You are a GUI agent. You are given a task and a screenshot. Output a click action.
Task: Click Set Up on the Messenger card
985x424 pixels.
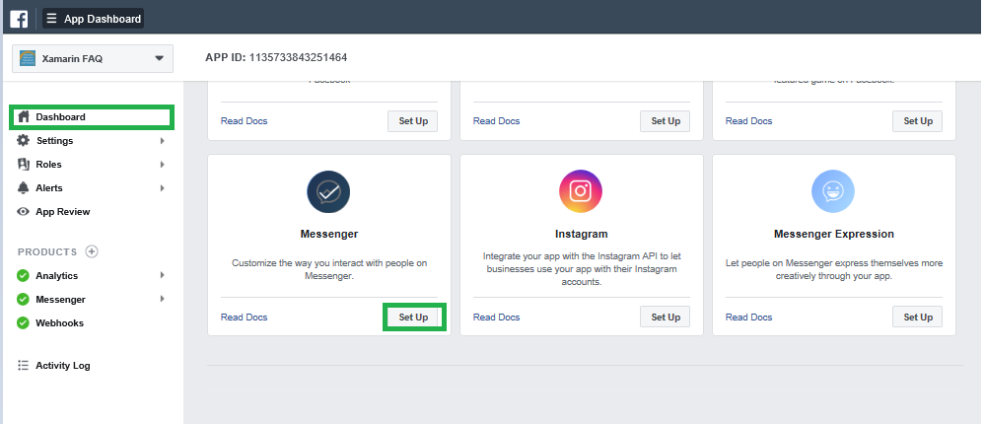pos(413,318)
